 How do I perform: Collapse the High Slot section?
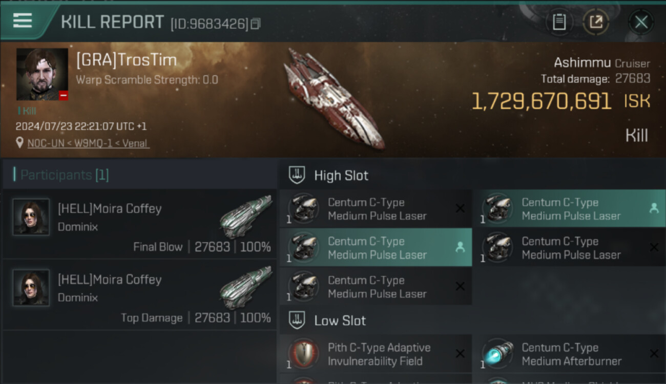point(341,176)
